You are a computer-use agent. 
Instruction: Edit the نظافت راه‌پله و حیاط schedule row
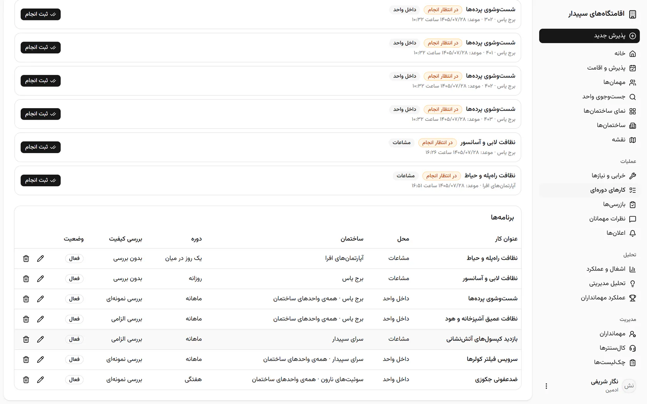40,259
